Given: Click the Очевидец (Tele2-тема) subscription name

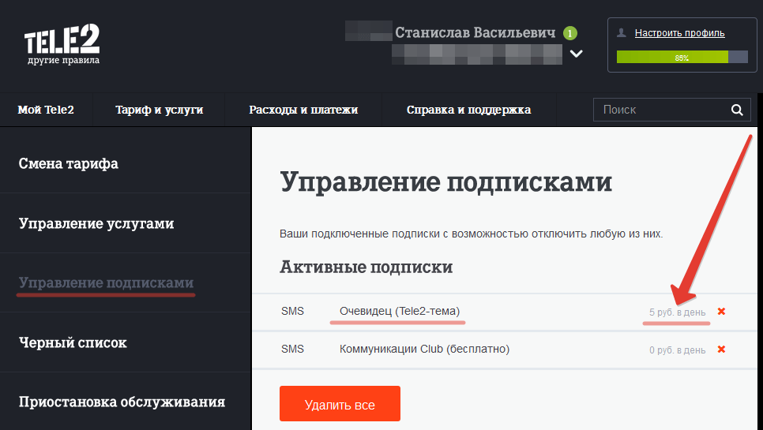Looking at the screenshot, I should click(400, 311).
